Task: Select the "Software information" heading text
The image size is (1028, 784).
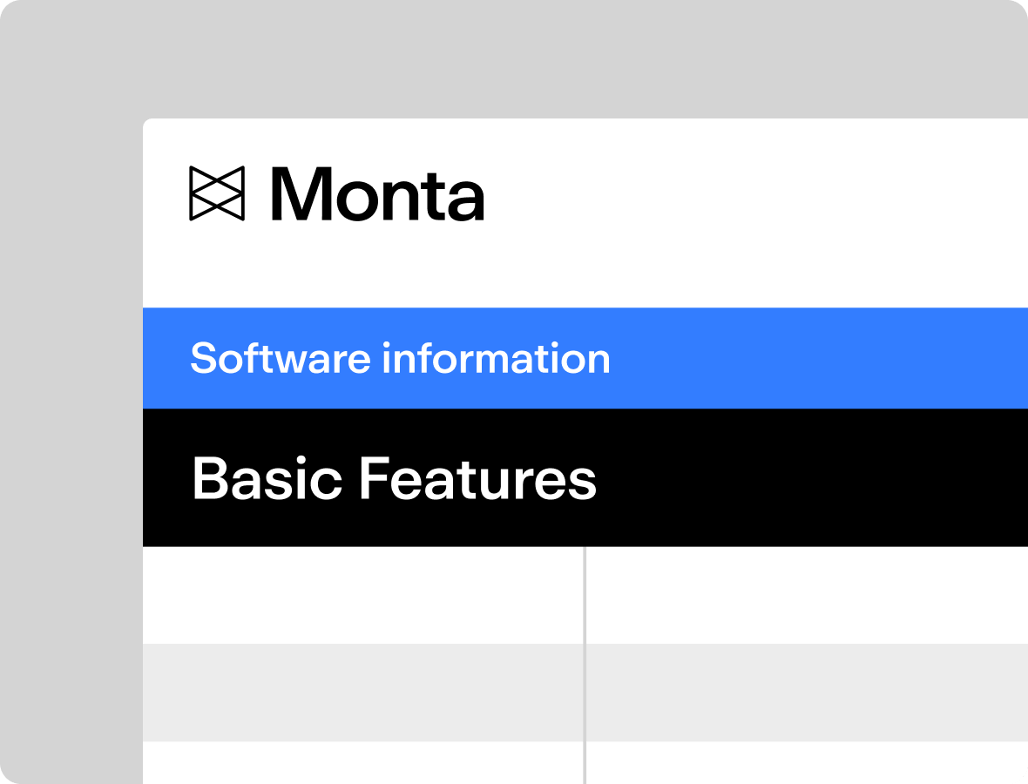Action: [400, 358]
